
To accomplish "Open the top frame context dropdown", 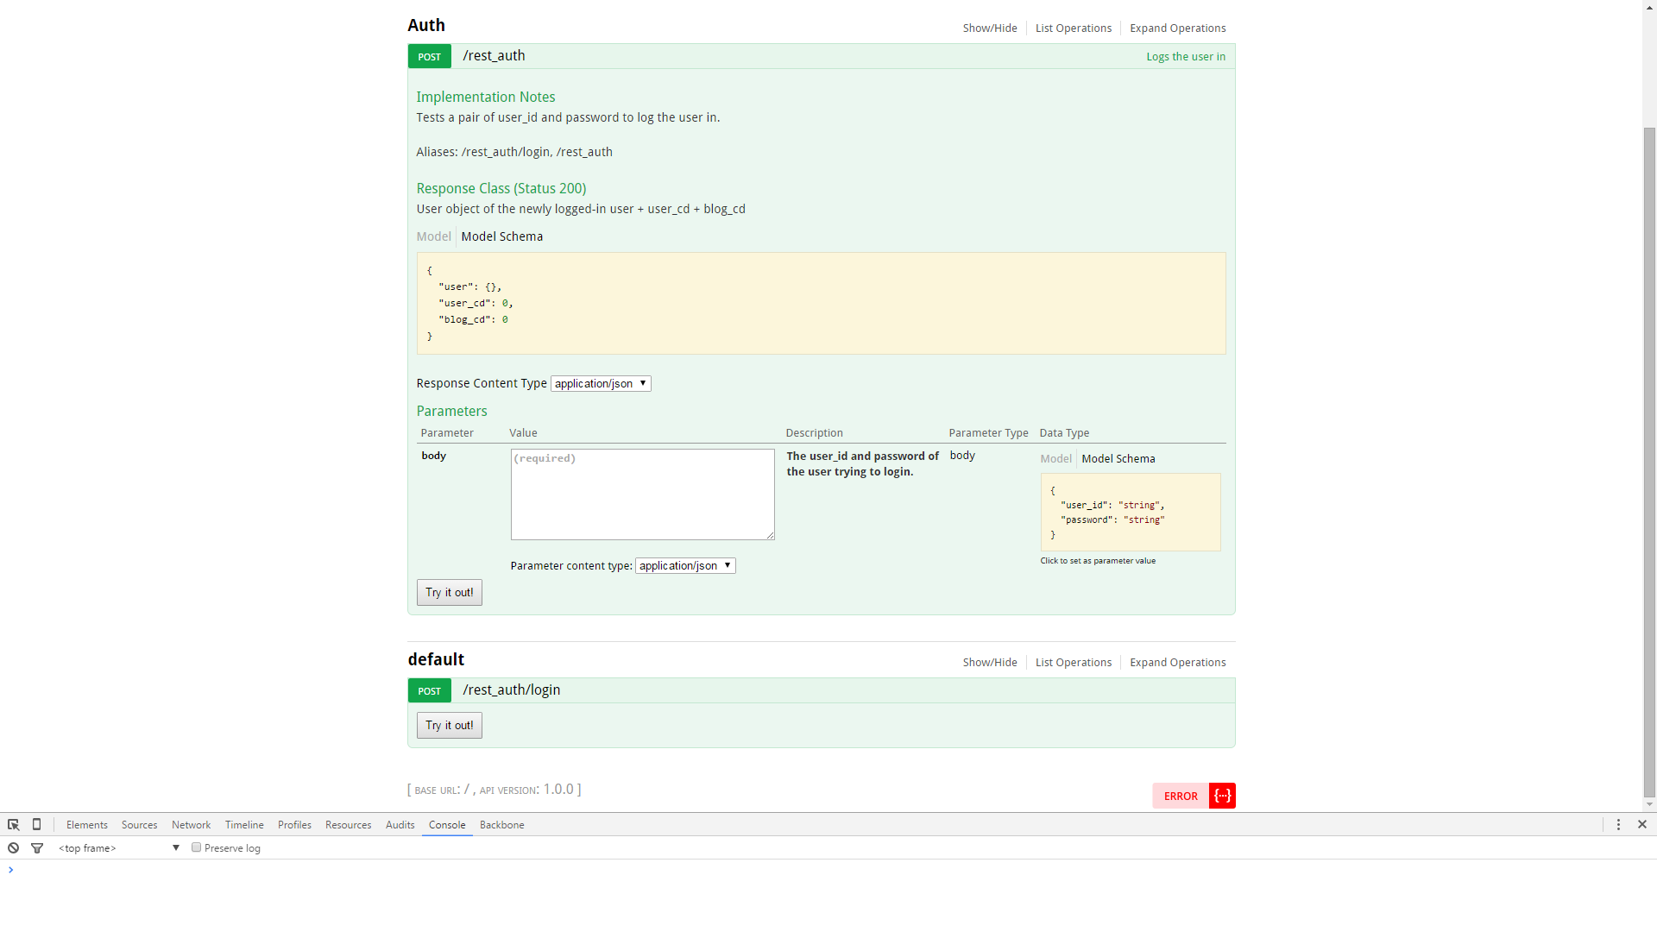I will [118, 848].
